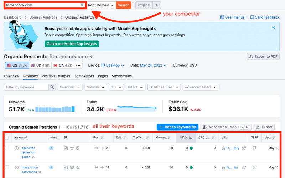Screen dimensions: 285x178
Task: Open the Root Domain dropdown
Action: 101,5
